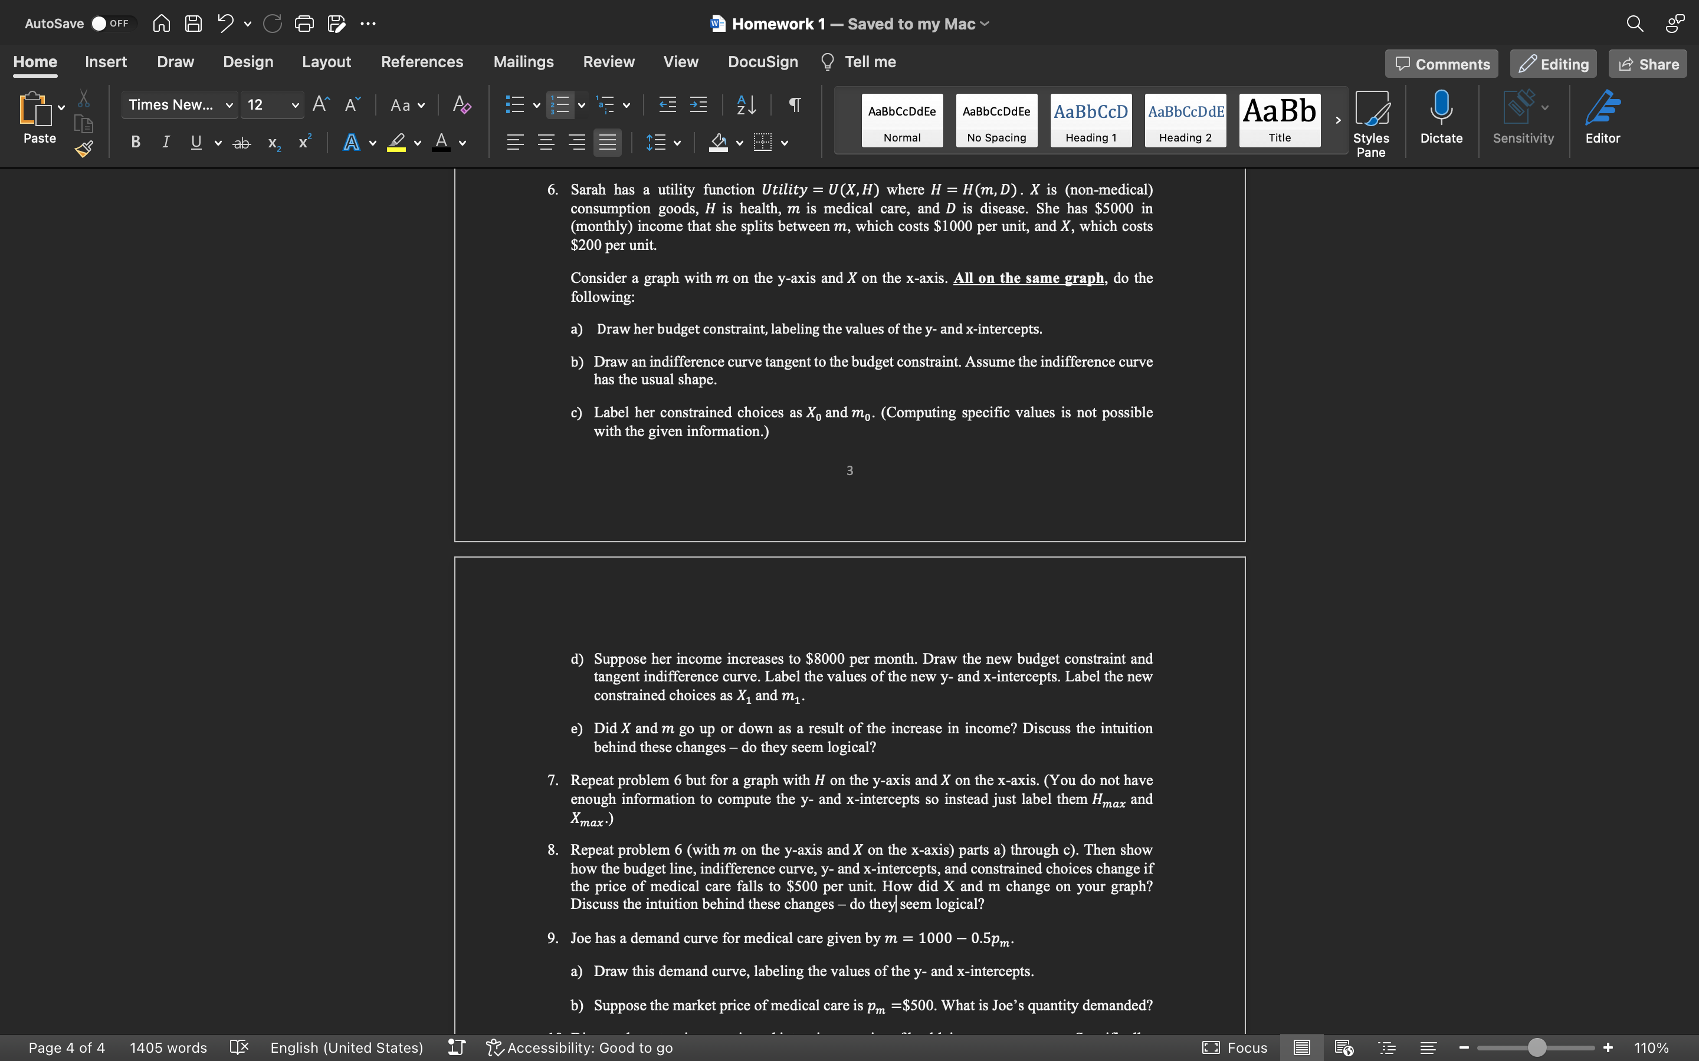Toggle Bold formatting

pyautogui.click(x=136, y=143)
